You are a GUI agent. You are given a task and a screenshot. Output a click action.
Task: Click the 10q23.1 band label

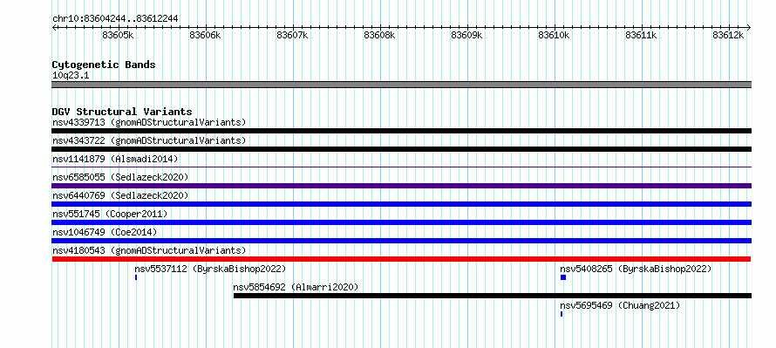[71, 76]
